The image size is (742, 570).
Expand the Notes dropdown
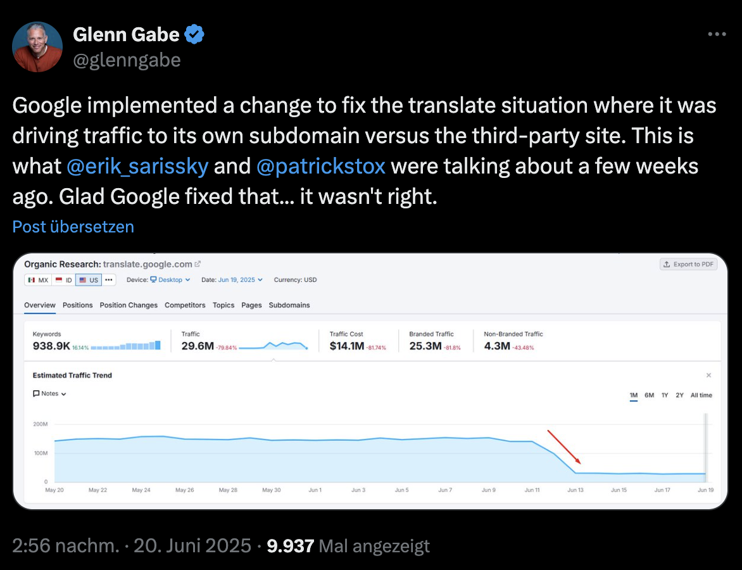coord(63,393)
